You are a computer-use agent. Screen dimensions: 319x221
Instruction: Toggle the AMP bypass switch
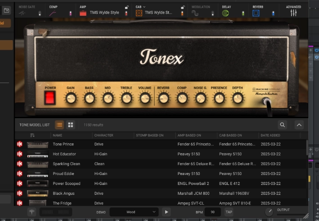tap(126, 14)
